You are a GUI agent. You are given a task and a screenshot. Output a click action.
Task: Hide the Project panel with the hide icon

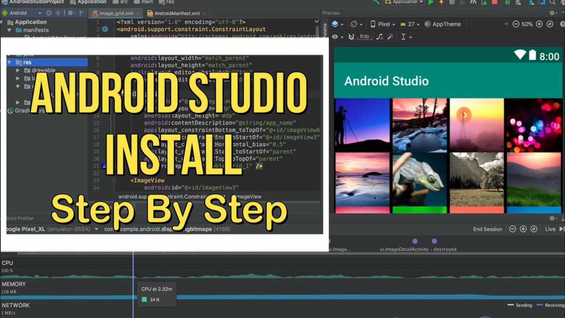82,13
